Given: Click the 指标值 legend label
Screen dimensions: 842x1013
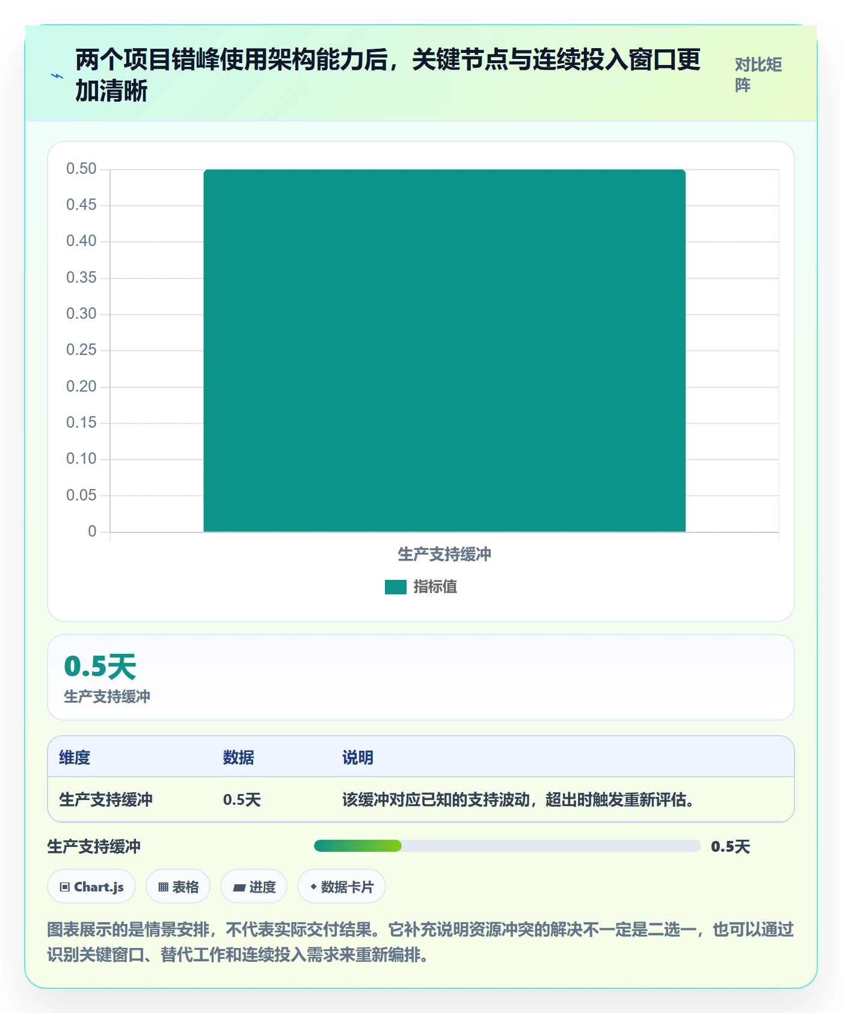Looking at the screenshot, I should point(435,587).
